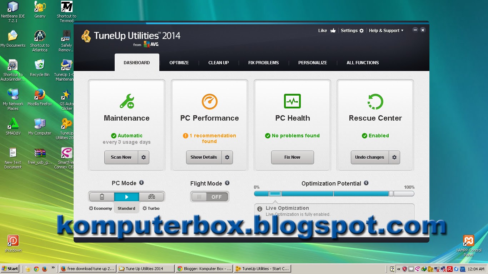The image size is (488, 274).
Task: Click the Like thumbs-up in the title bar
Action: (333, 31)
